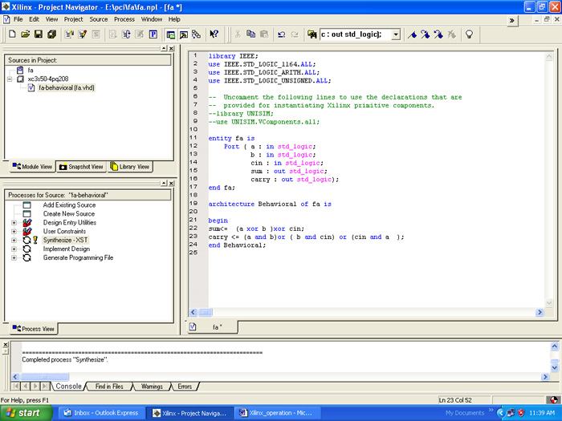Click the light bulb tips icon
562x421 pixels.
[469, 34]
